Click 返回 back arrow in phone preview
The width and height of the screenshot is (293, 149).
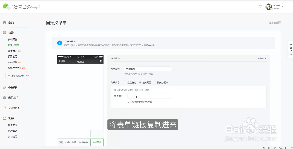coord(62,61)
